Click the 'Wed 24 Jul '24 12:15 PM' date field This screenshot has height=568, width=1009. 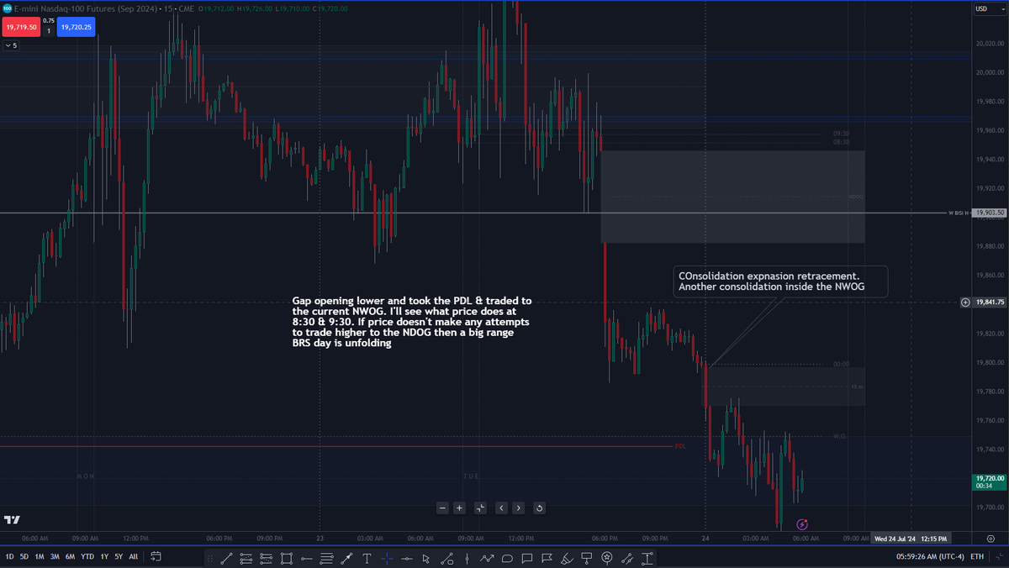tap(911, 538)
